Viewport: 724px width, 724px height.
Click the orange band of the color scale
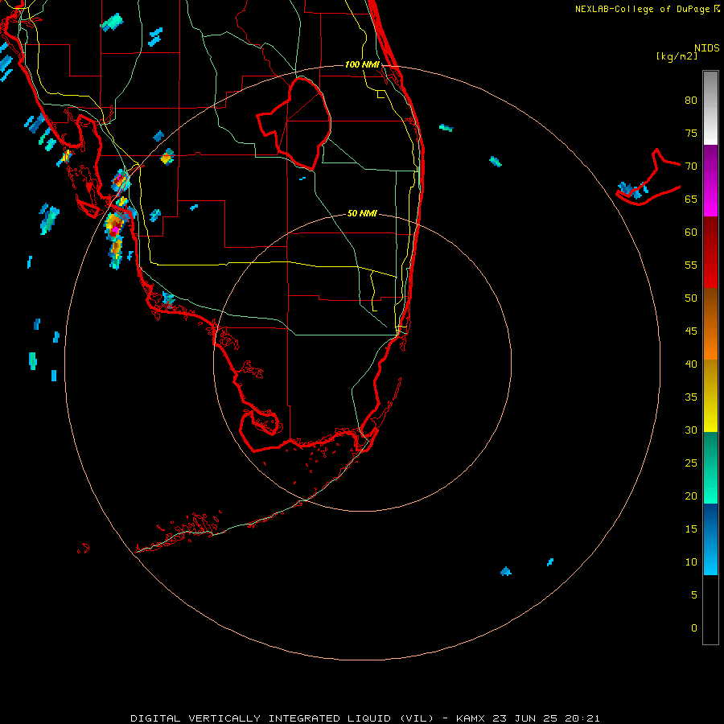710,323
